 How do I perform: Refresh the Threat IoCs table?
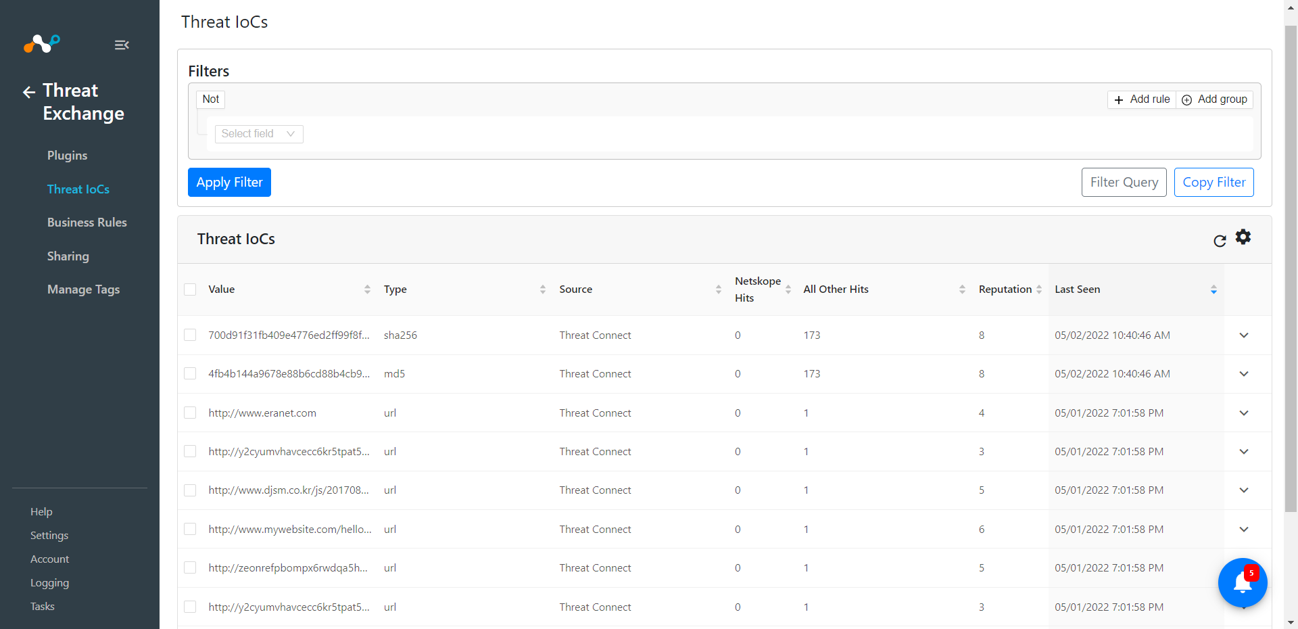tap(1220, 241)
